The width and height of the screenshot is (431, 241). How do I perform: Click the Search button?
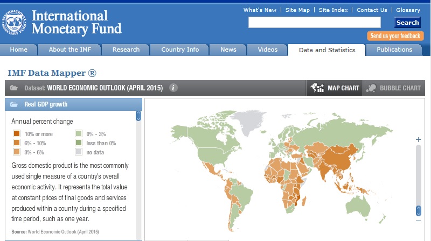pos(407,23)
